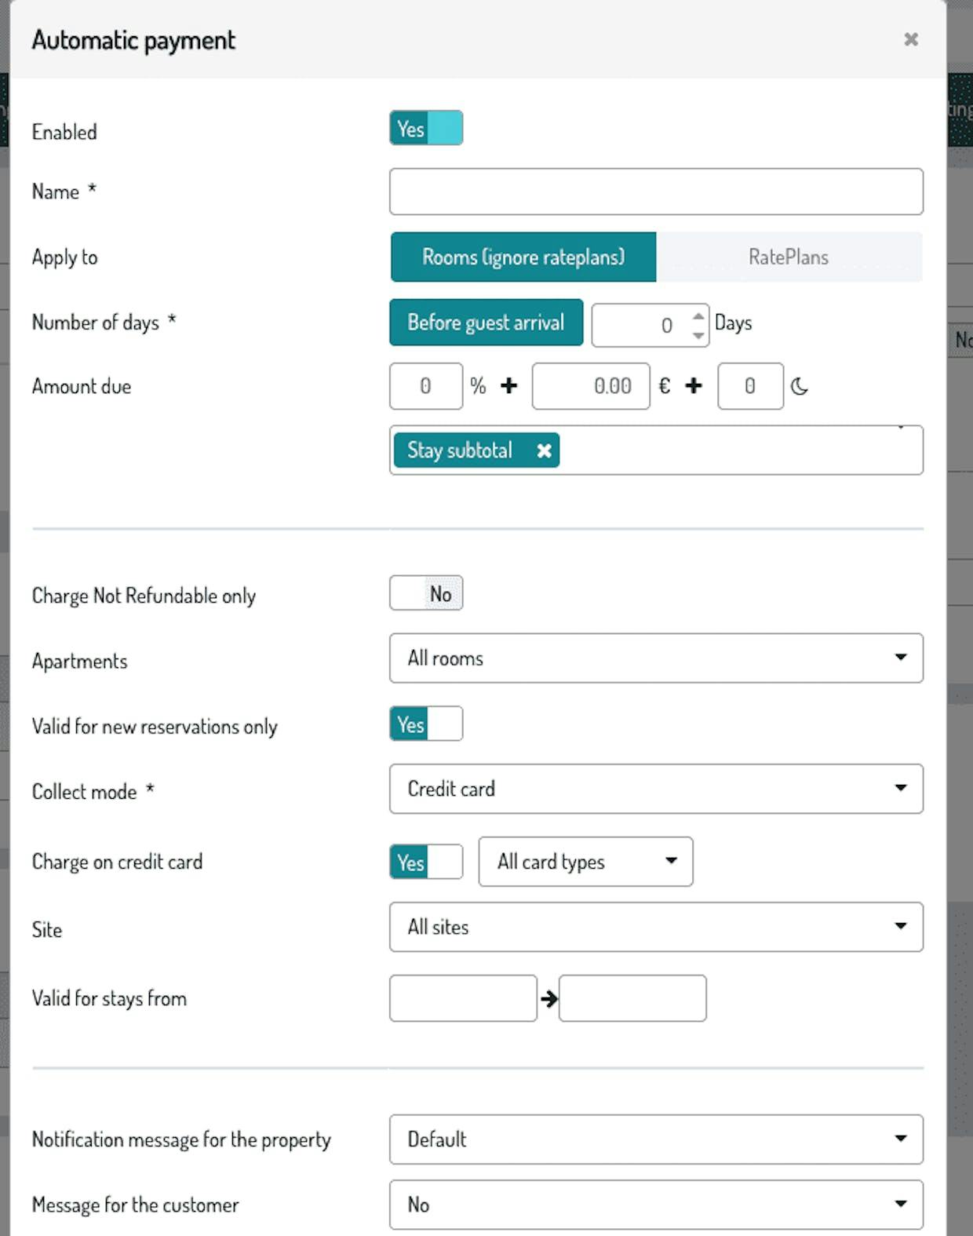The width and height of the screenshot is (973, 1236).
Task: Click the Name text field
Action: pos(655,191)
